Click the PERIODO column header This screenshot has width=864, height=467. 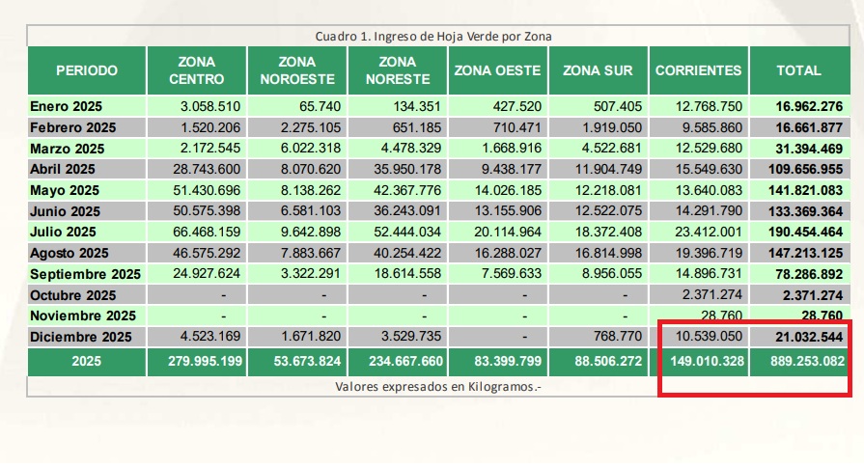[86, 70]
